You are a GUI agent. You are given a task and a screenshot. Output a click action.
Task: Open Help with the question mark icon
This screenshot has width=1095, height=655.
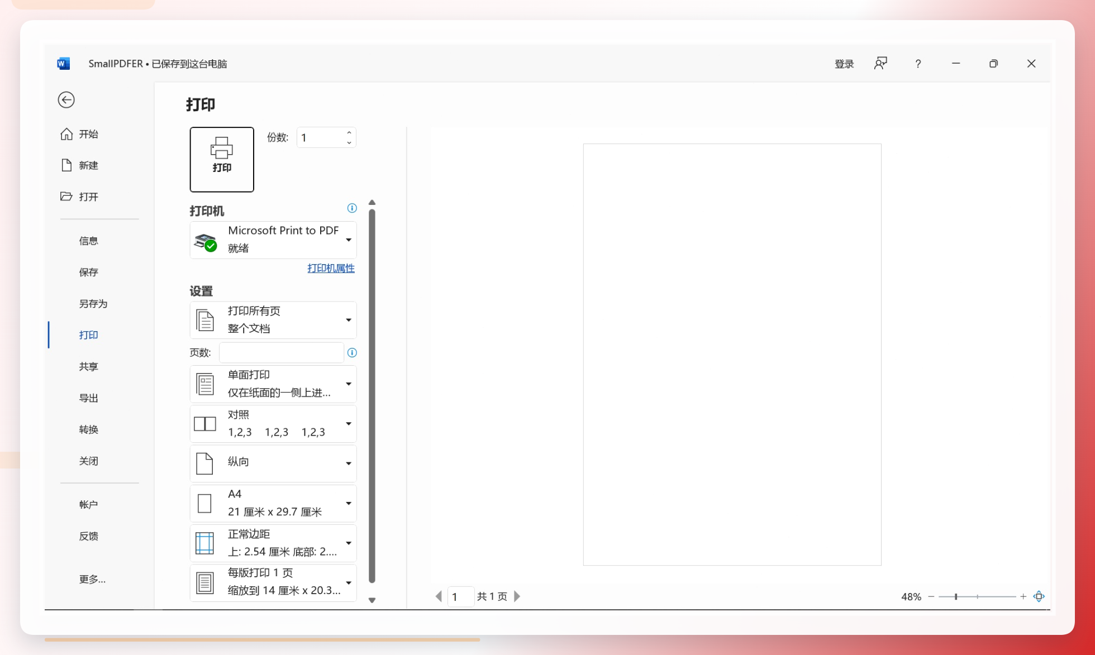[918, 64]
